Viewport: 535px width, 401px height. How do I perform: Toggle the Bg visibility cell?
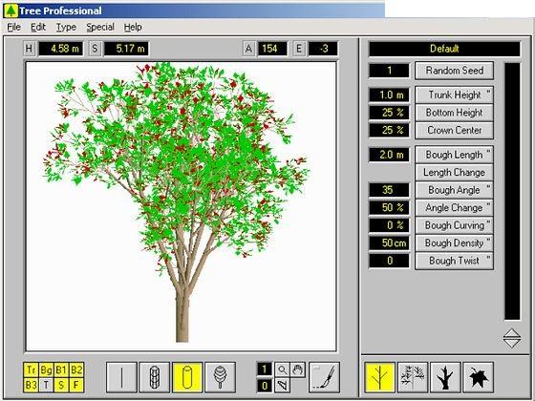coord(46,370)
